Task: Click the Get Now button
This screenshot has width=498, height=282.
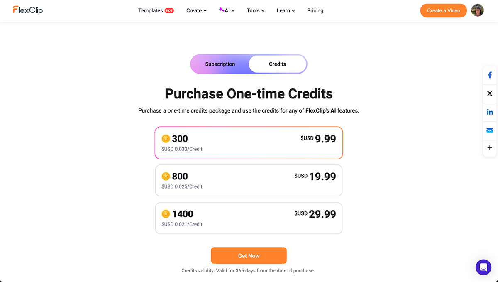Action: click(249, 255)
